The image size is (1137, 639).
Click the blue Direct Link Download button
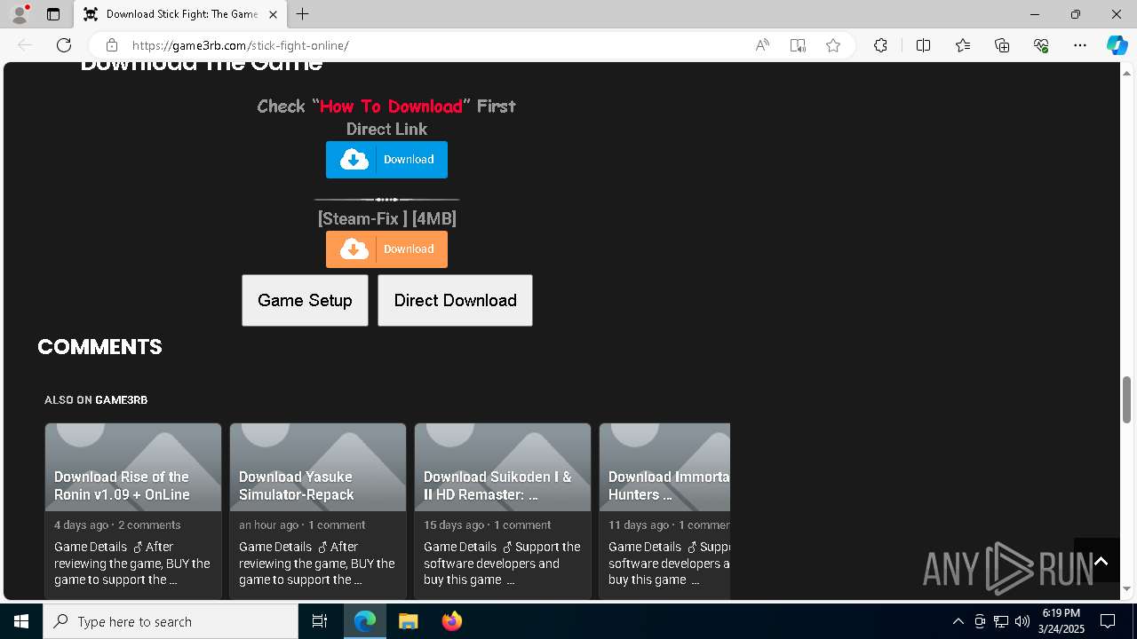point(386,160)
